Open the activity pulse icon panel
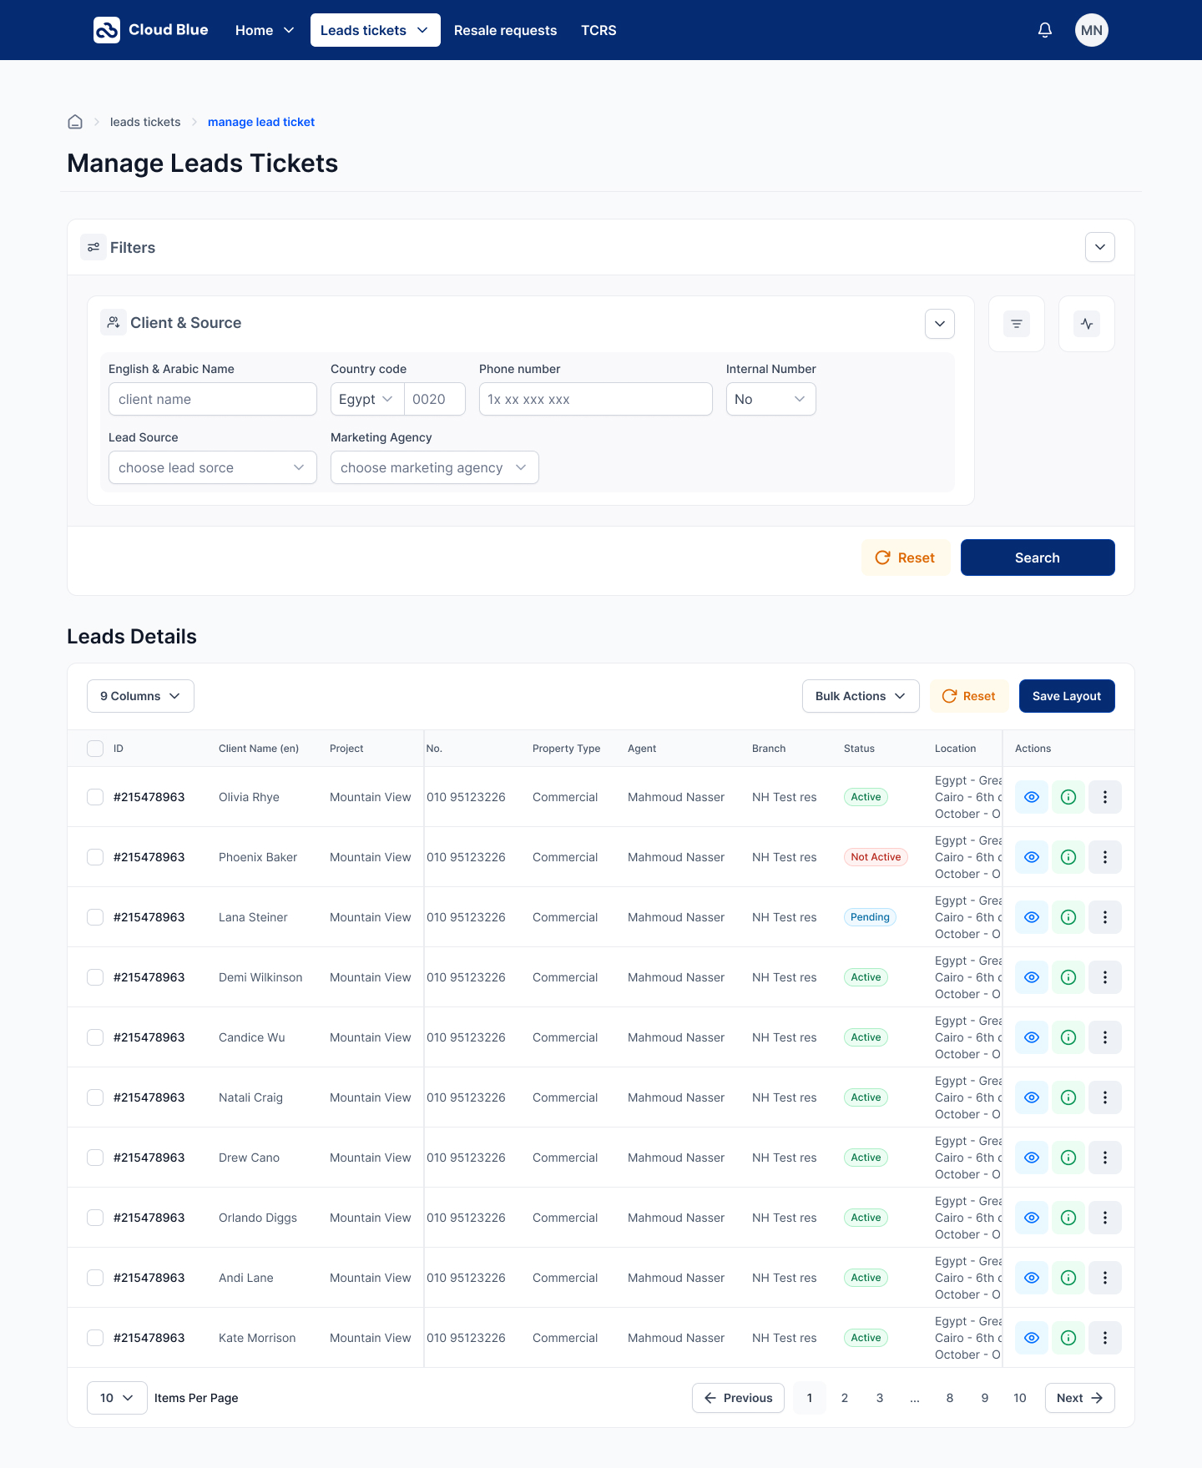The image size is (1202, 1468). 1087,324
